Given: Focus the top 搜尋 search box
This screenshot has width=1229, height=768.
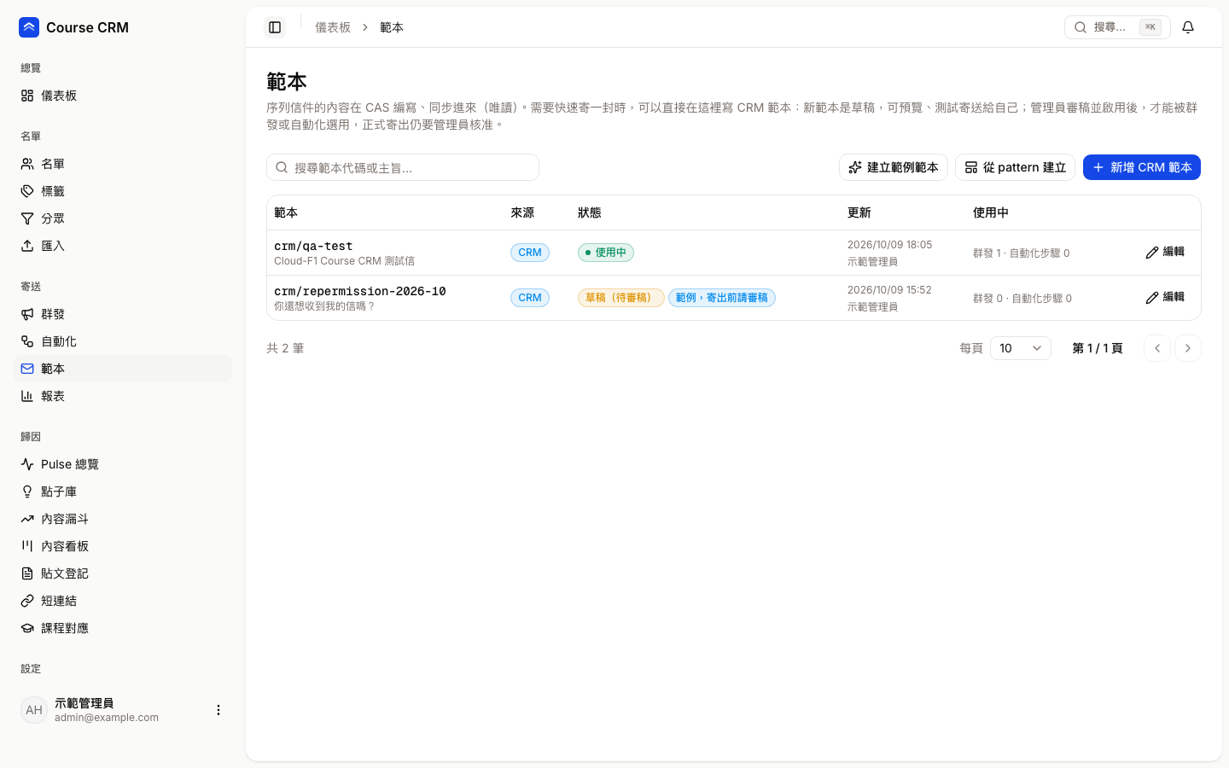Looking at the screenshot, I should 1117,27.
